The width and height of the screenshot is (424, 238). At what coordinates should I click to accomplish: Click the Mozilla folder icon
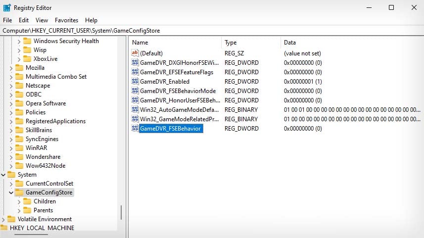point(19,68)
